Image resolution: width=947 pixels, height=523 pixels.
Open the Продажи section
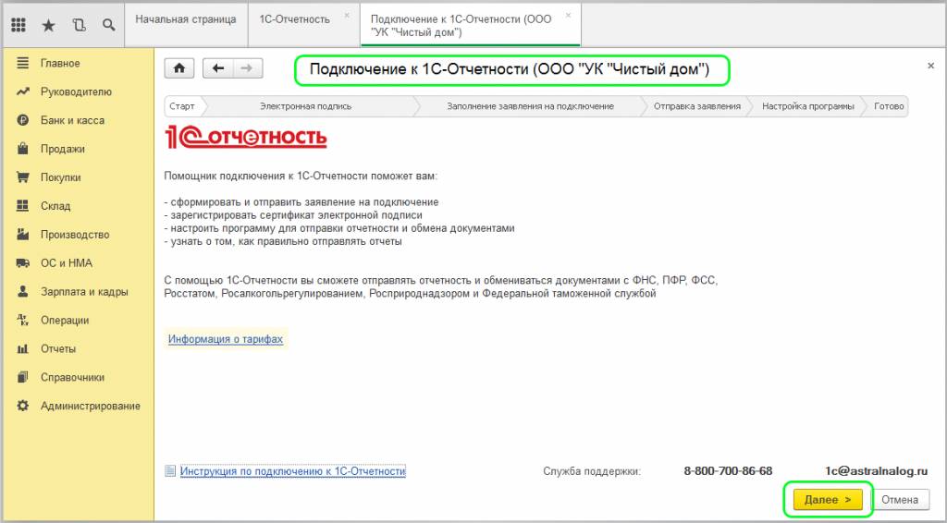(x=63, y=149)
